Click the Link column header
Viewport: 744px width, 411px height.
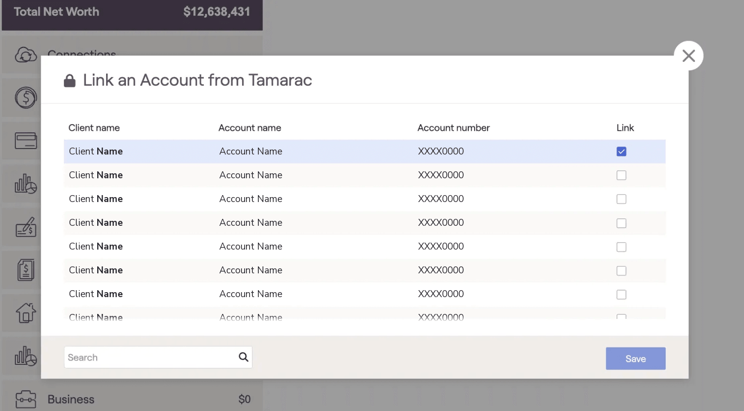625,128
